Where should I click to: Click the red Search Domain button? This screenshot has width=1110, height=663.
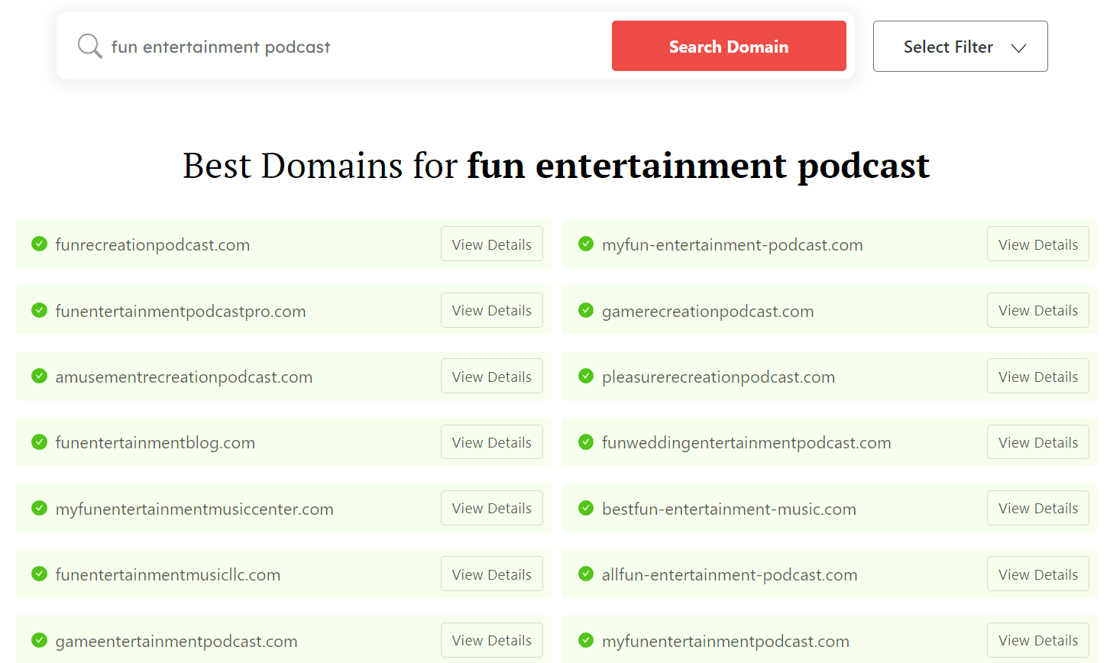[729, 46]
